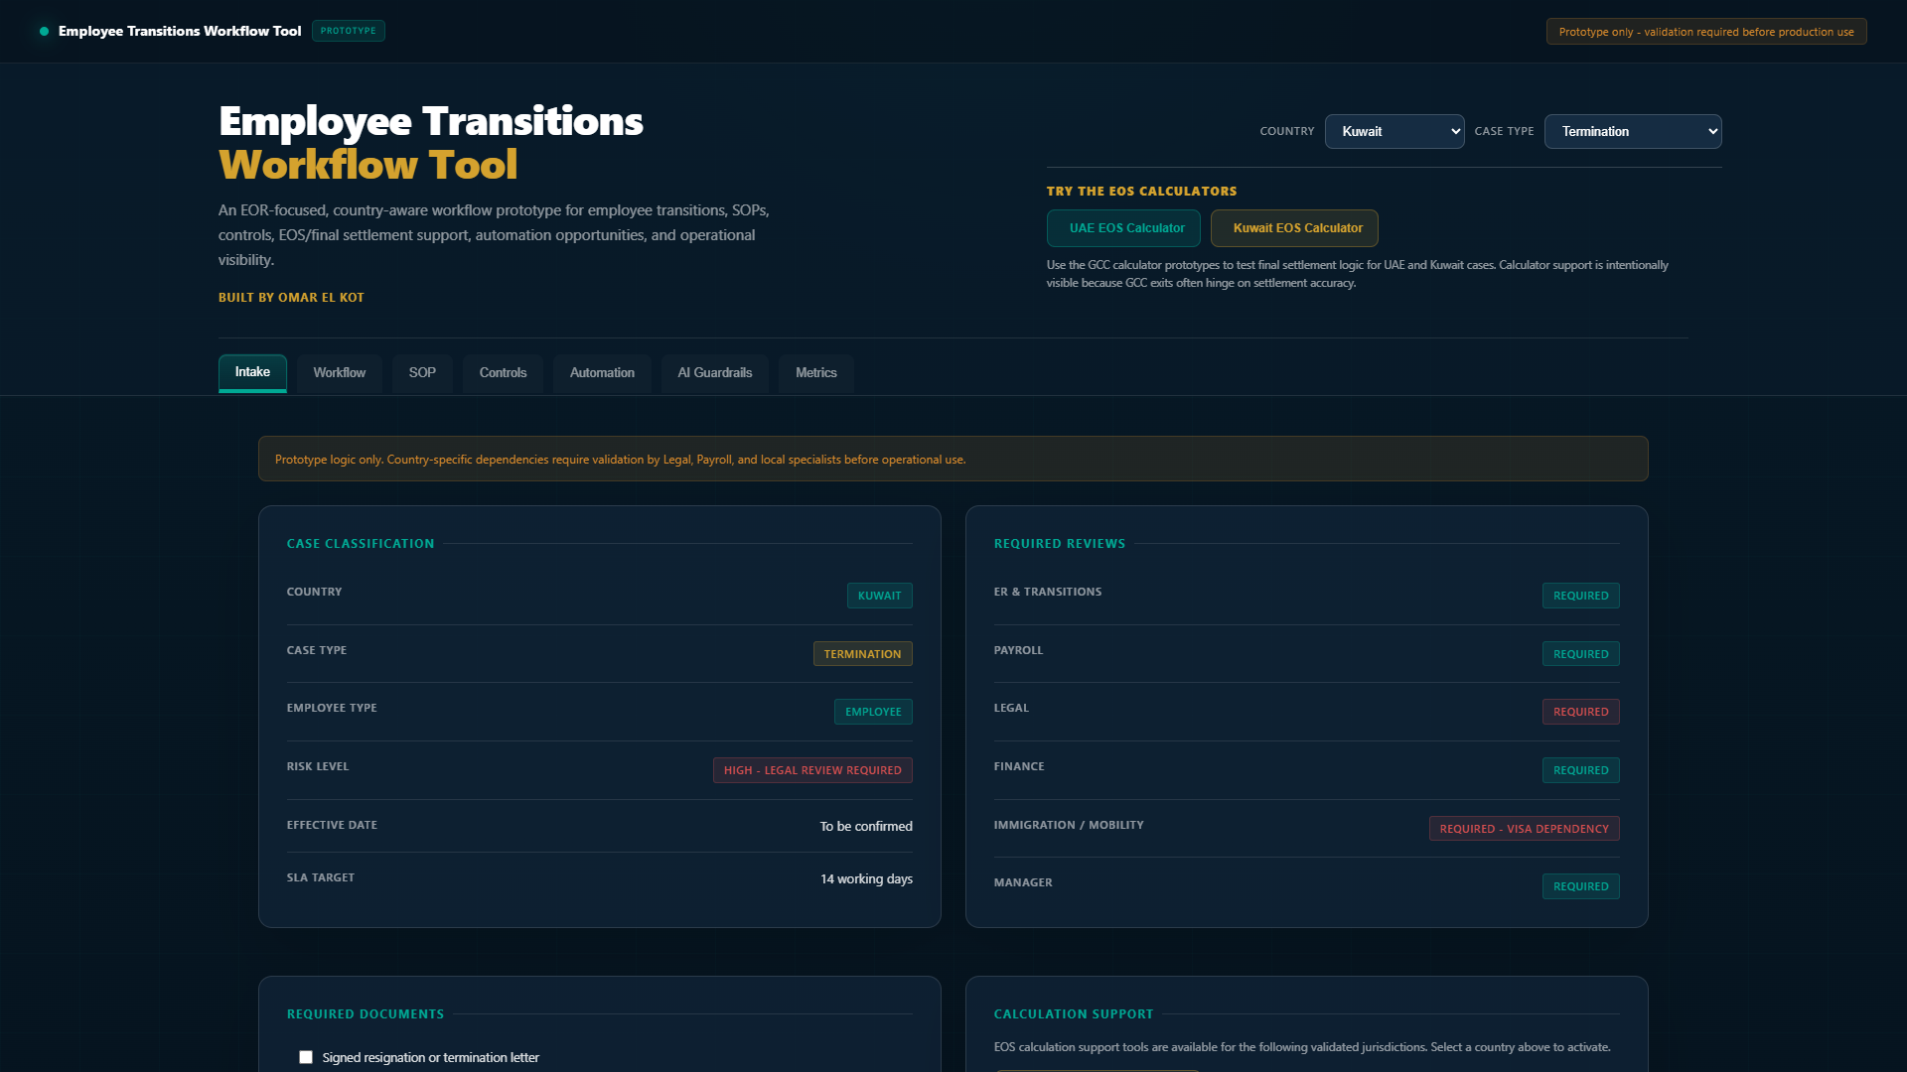Open the Controls tab
Image resolution: width=1907 pixels, height=1072 pixels.
pyautogui.click(x=503, y=373)
